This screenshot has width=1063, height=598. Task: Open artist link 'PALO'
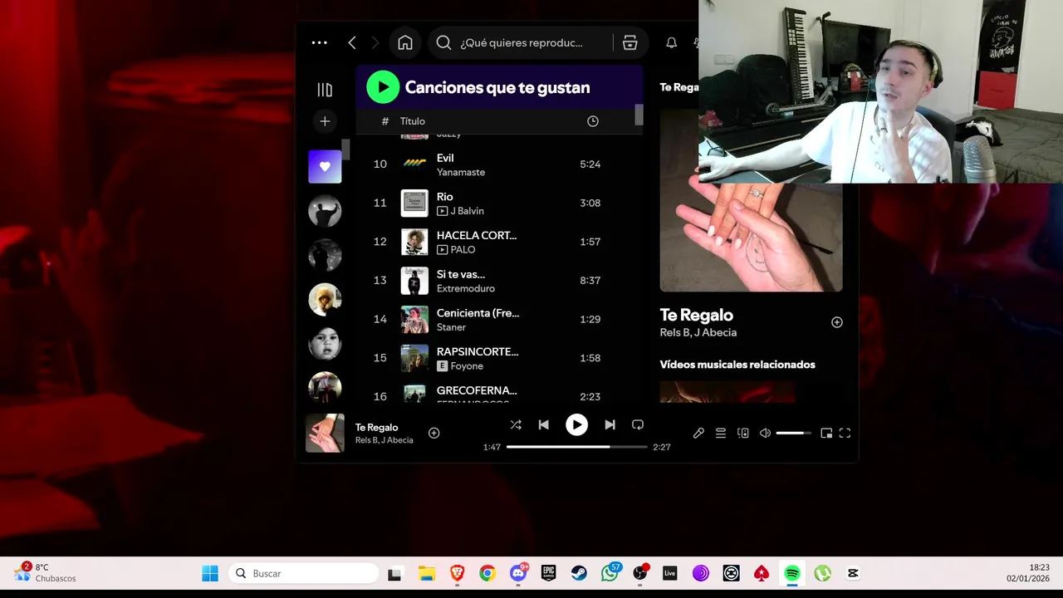[463, 250]
